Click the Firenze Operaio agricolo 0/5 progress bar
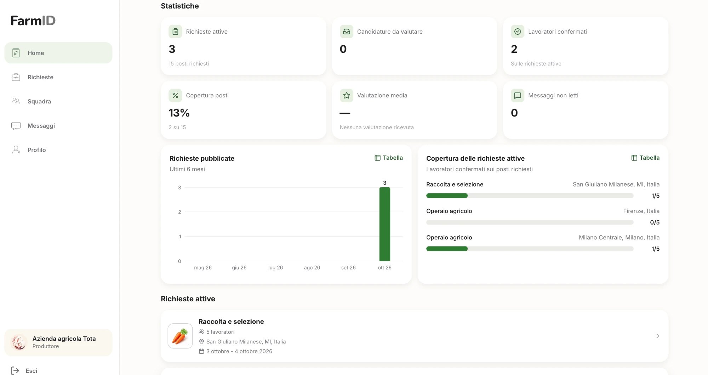 tap(530, 222)
